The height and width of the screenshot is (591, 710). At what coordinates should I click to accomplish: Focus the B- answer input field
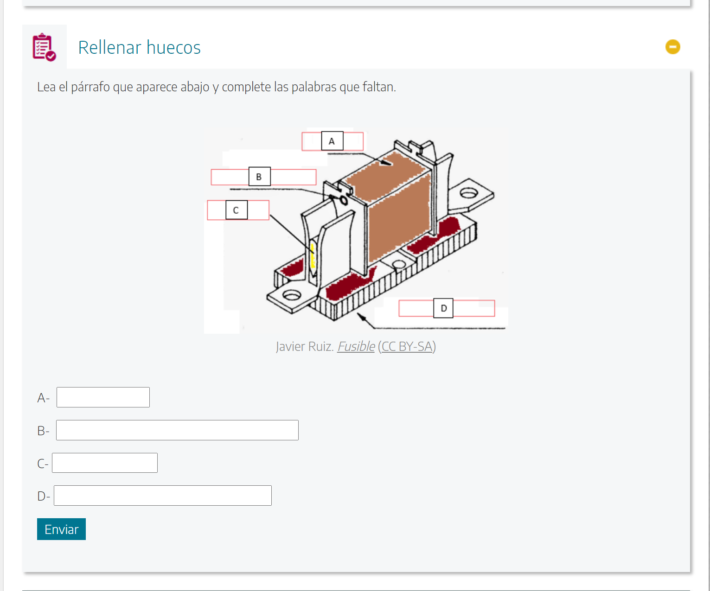[x=177, y=430]
